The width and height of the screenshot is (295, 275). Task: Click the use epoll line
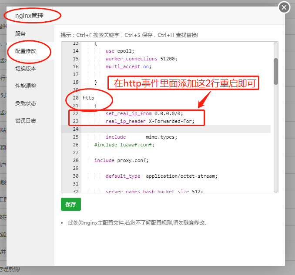click(120, 51)
